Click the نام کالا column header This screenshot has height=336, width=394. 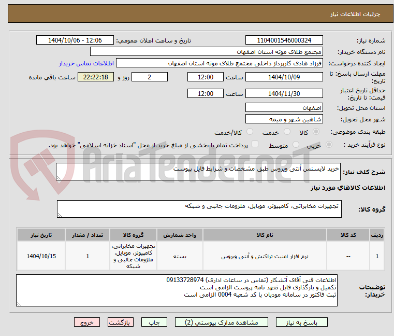(x=265, y=235)
